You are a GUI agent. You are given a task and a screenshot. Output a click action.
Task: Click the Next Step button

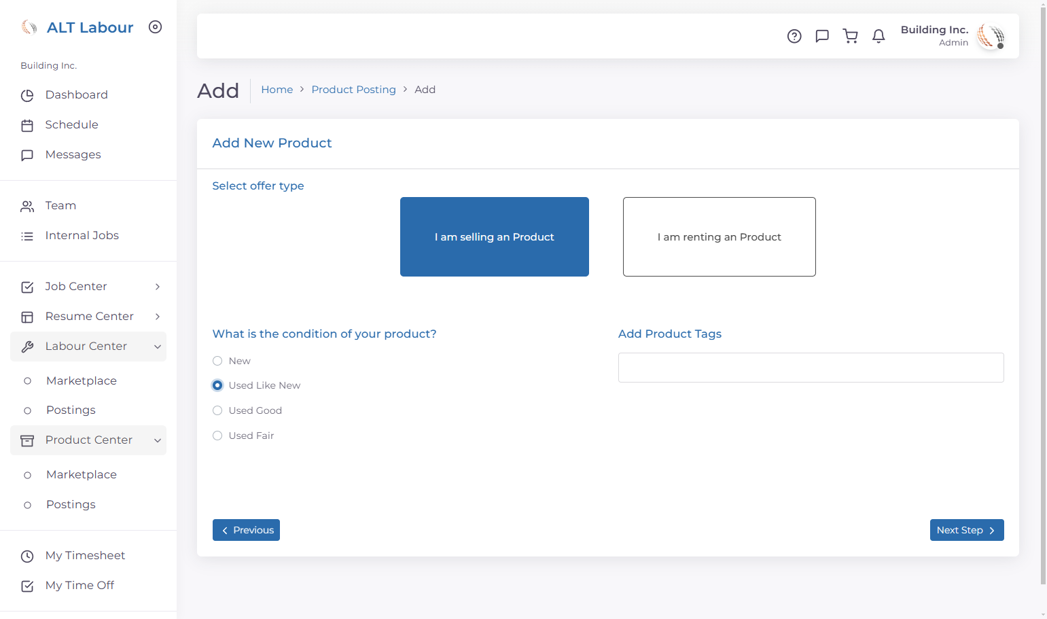[967, 530]
